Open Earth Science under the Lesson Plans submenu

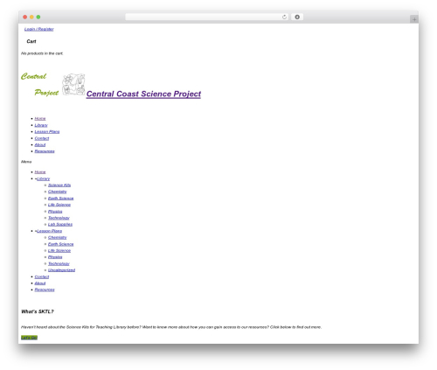61,244
